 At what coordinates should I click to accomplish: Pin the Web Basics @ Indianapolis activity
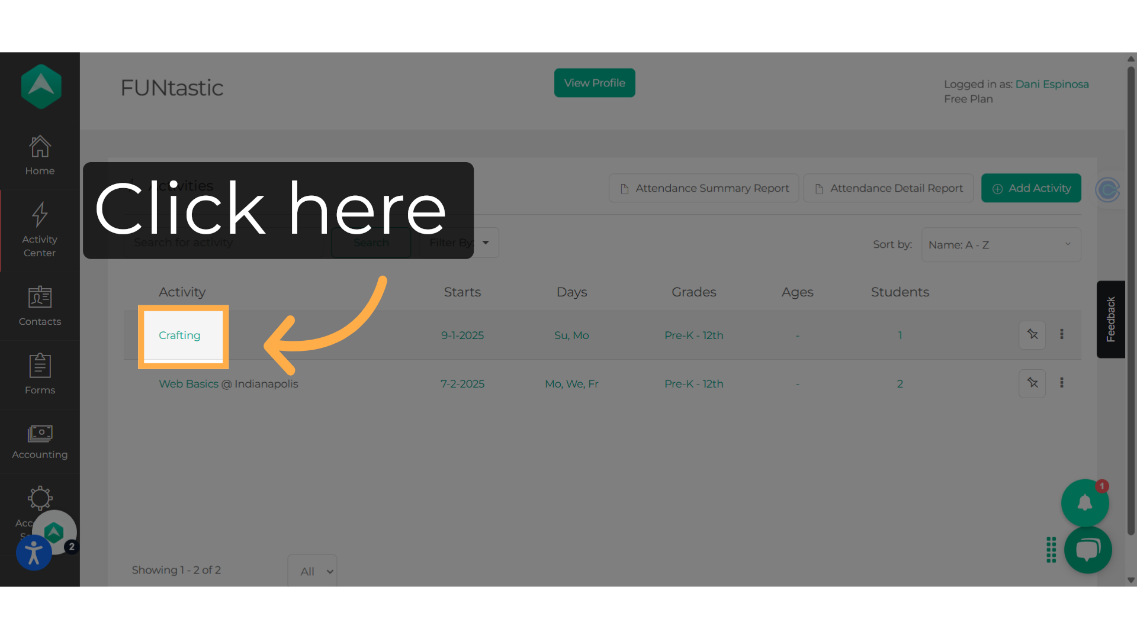coord(1032,383)
